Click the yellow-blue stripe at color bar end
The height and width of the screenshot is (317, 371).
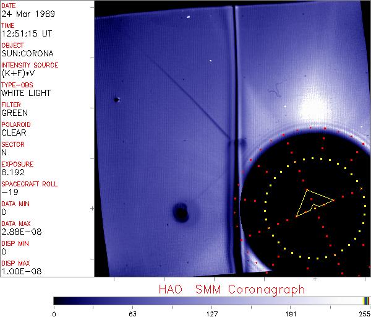[x=366, y=300]
